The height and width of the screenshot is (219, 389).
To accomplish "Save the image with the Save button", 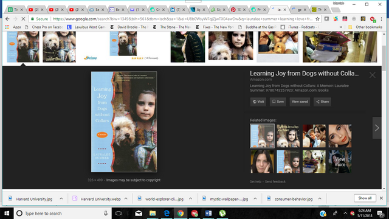I will (278, 102).
